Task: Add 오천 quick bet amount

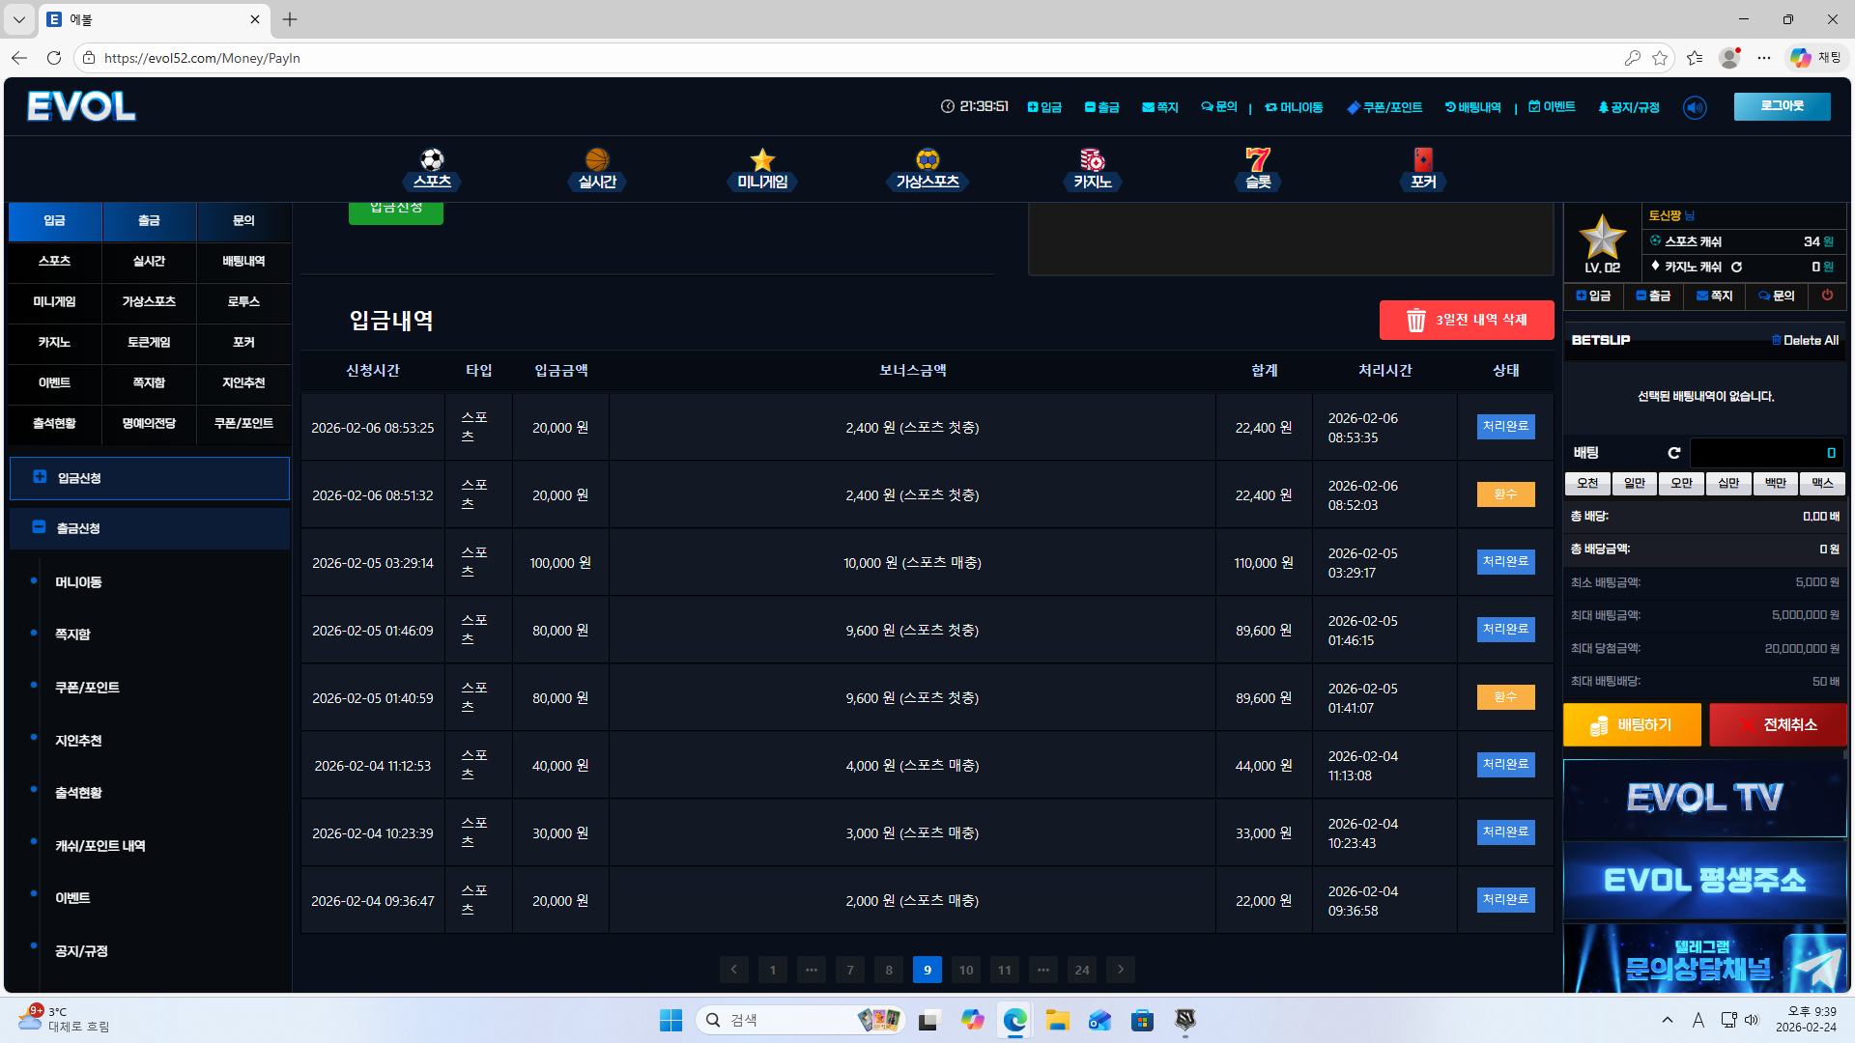Action: click(1587, 483)
